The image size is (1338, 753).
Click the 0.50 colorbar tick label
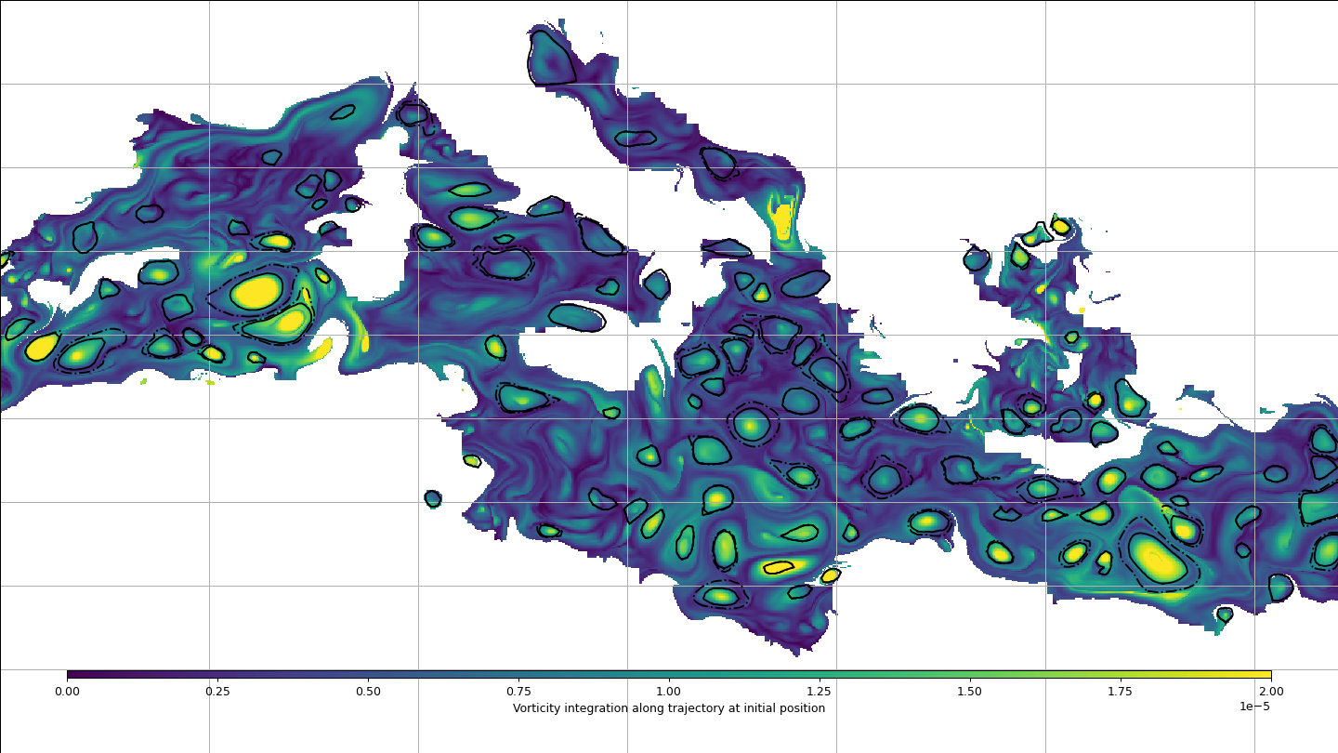[368, 692]
